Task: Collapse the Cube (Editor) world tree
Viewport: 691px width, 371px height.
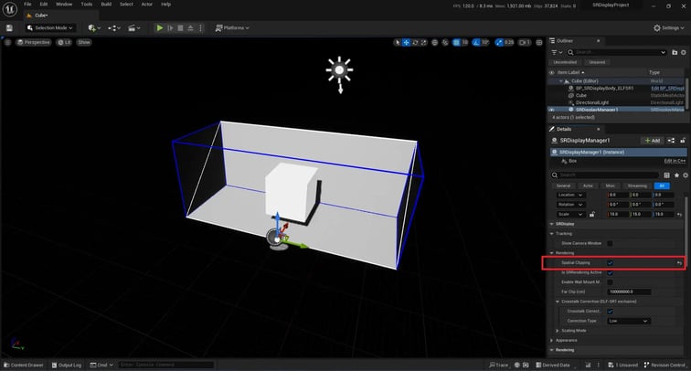Action: [561, 81]
